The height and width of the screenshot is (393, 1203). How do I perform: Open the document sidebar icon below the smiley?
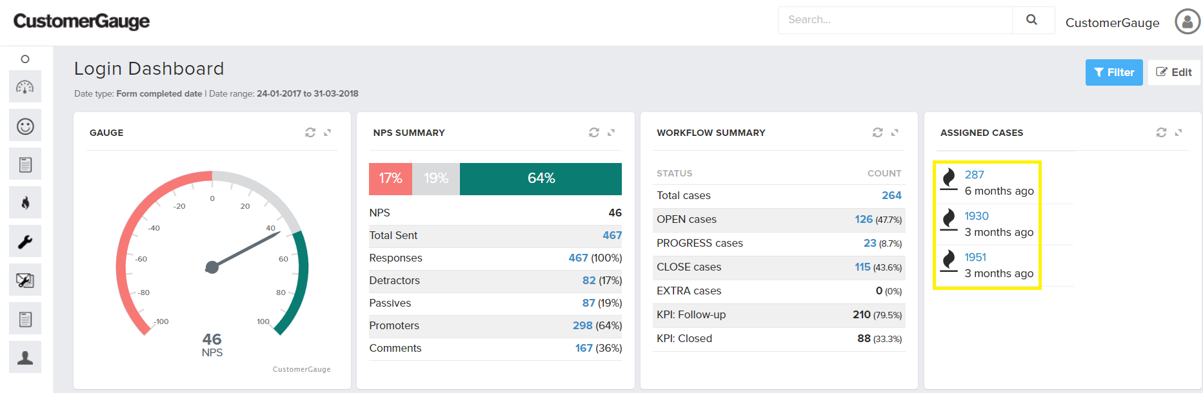pos(25,164)
